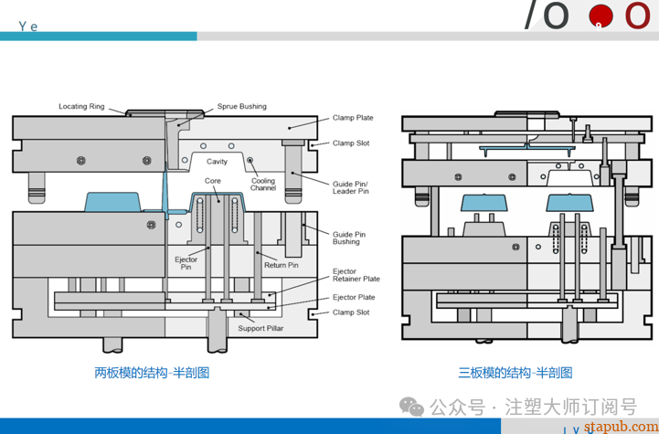659x434 pixels.
Task: Click the Core label in the diagram
Action: [213, 181]
